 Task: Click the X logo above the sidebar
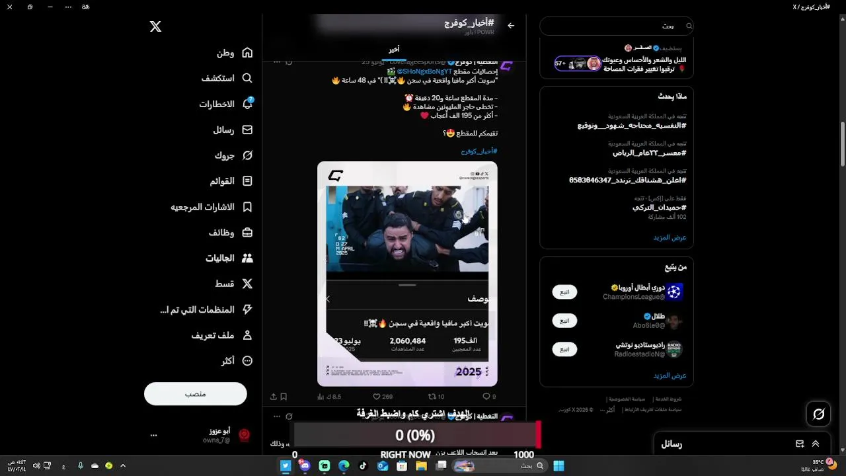pos(155,26)
